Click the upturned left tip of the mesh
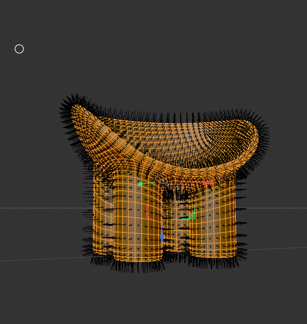The height and width of the screenshot is (324, 307). (x=75, y=109)
